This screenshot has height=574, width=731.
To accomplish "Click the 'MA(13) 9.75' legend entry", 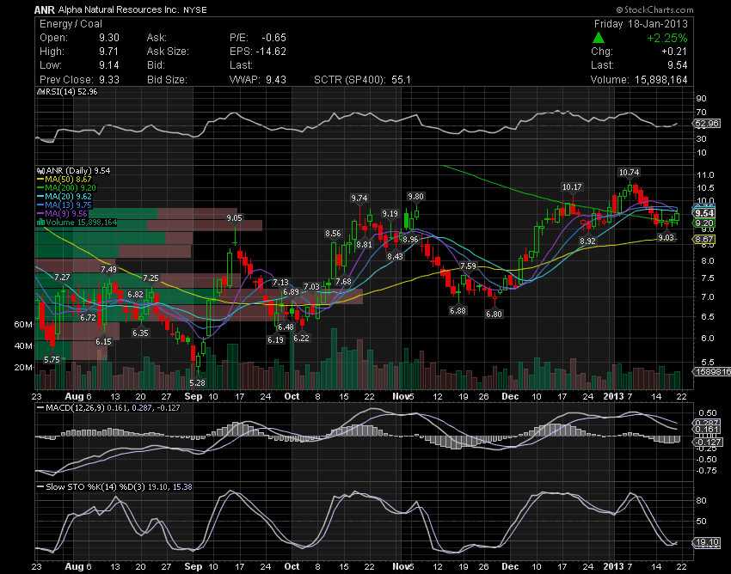I will click(x=68, y=205).
